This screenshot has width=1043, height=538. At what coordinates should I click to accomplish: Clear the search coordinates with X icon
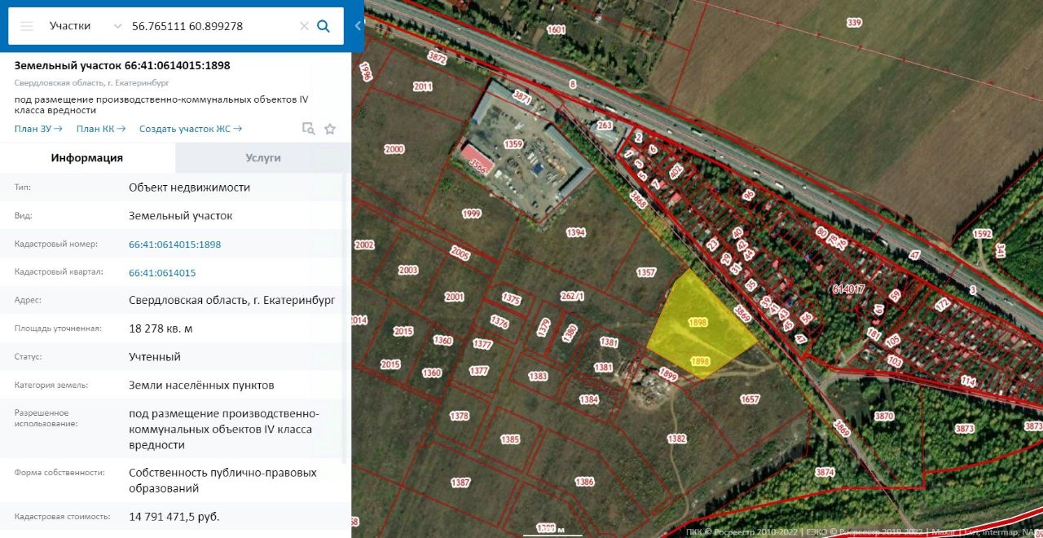(304, 26)
